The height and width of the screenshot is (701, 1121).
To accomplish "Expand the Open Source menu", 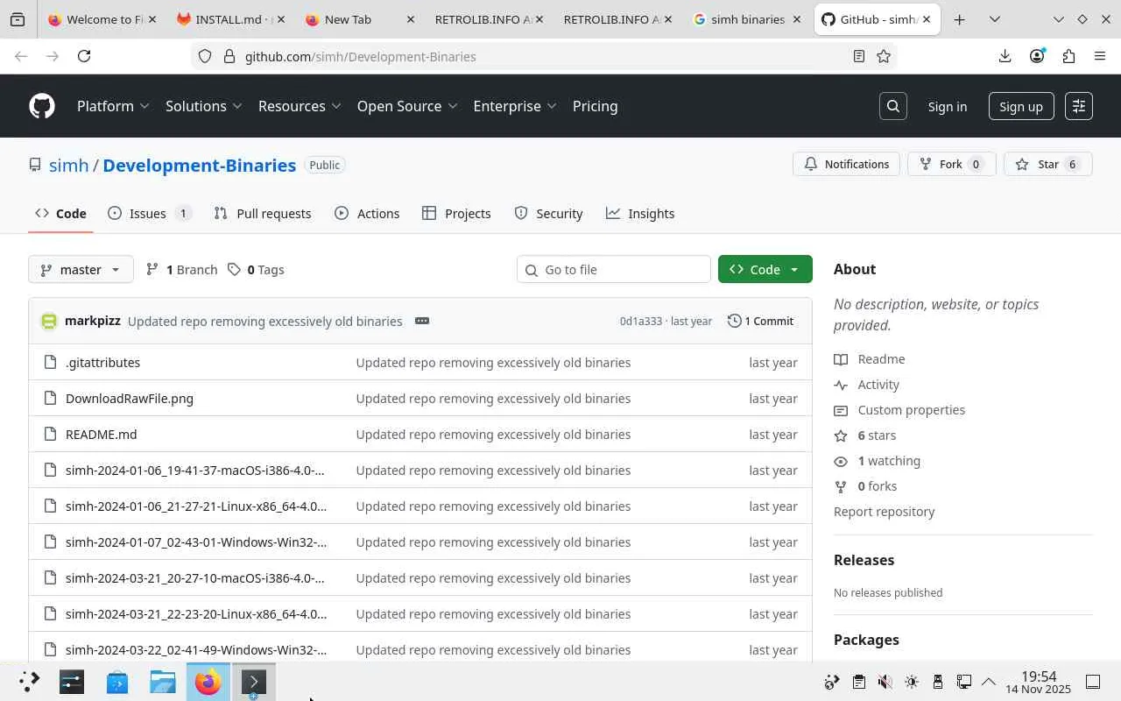I will 407,106.
